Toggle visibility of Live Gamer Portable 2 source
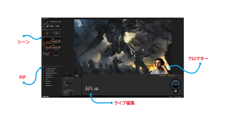 [x=43, y=71]
